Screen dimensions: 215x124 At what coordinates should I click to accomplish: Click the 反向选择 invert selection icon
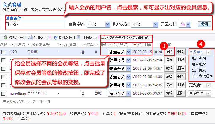[56, 37]
